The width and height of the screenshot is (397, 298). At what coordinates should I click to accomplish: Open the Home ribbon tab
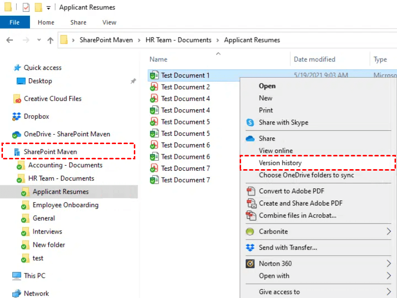(x=46, y=22)
